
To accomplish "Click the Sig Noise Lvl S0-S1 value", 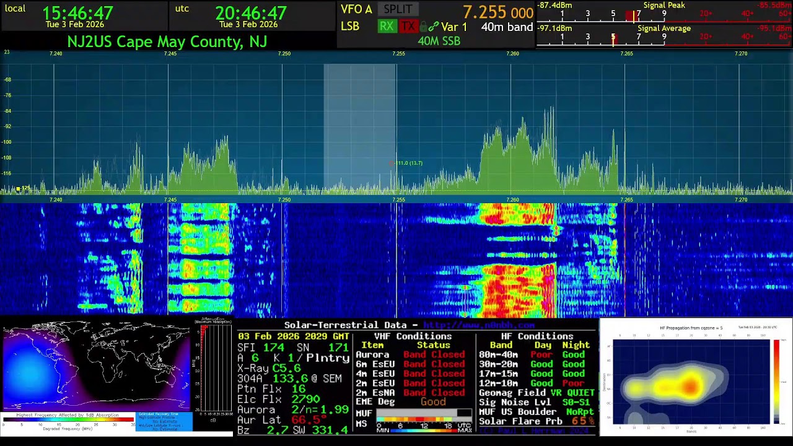I will coord(576,402).
